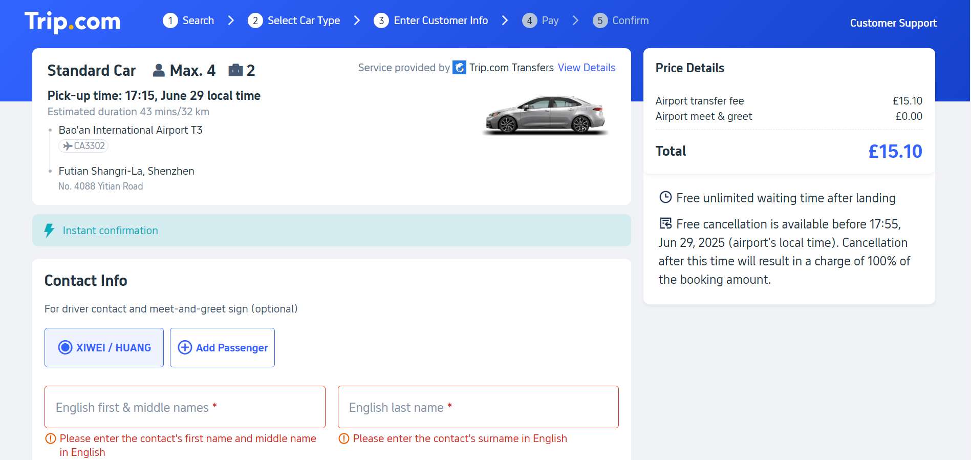Click Futian Shangri-La, Shenzhen destination
The image size is (971, 460).
click(126, 171)
